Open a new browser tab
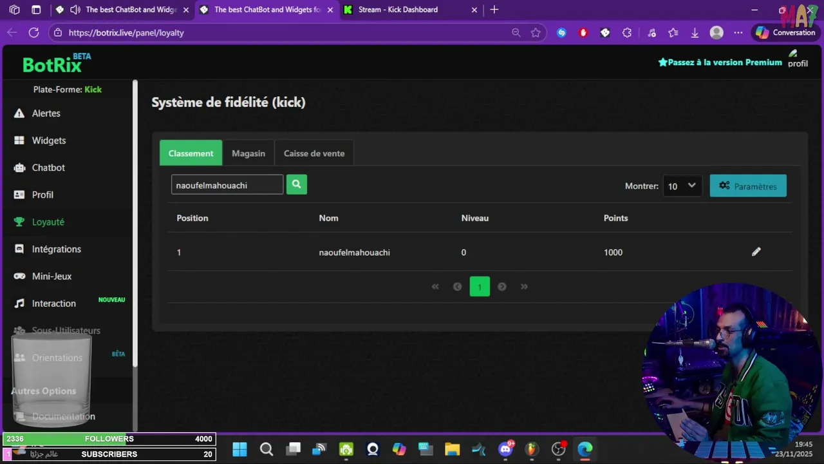Viewport: 824px width, 464px height. point(494,10)
